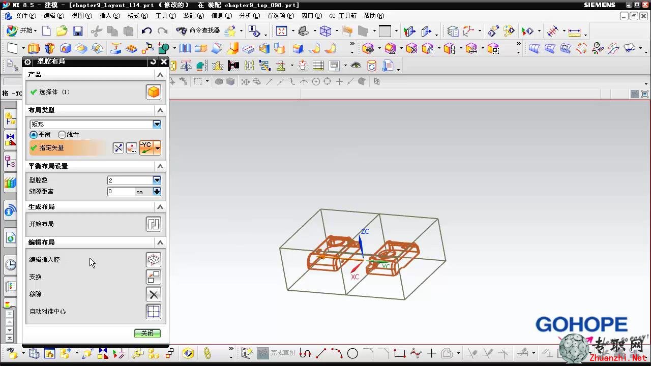
Task: Click the Open folder icon
Action: coord(62,31)
